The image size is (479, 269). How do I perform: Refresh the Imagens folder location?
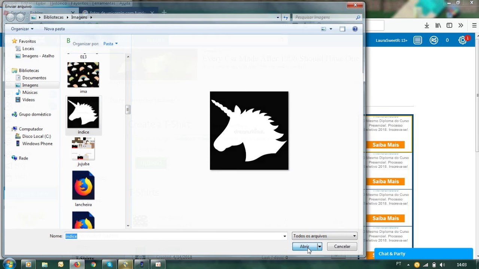pos(286,17)
